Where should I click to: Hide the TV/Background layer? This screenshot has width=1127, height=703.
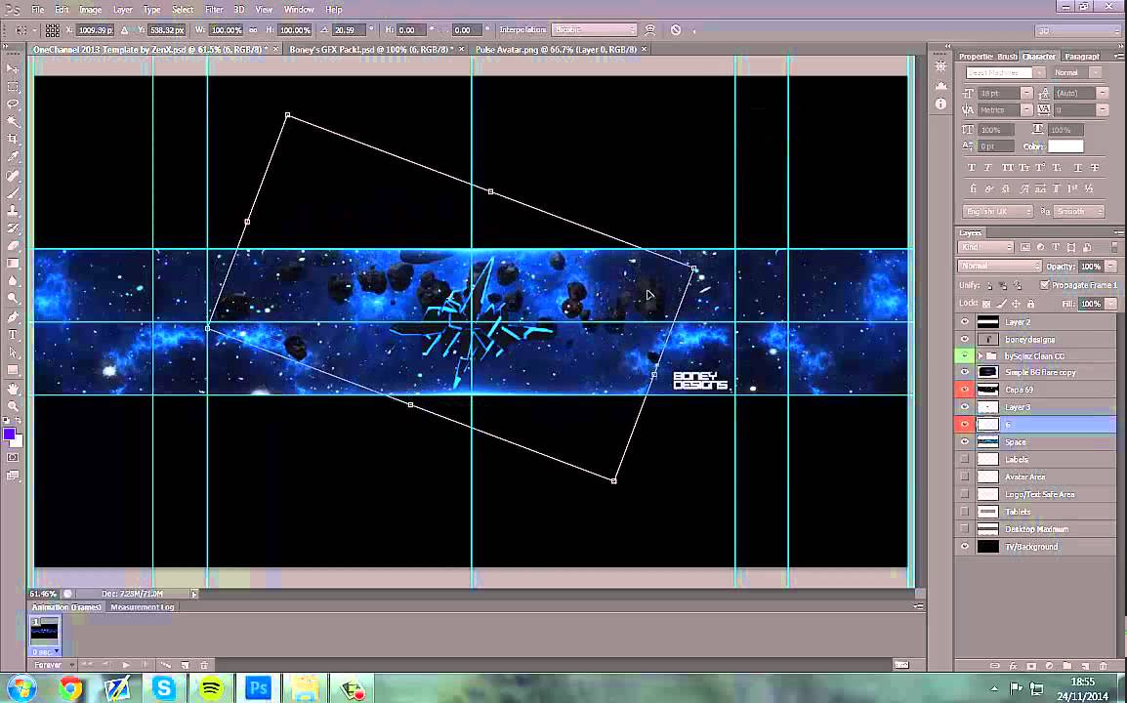click(x=965, y=547)
